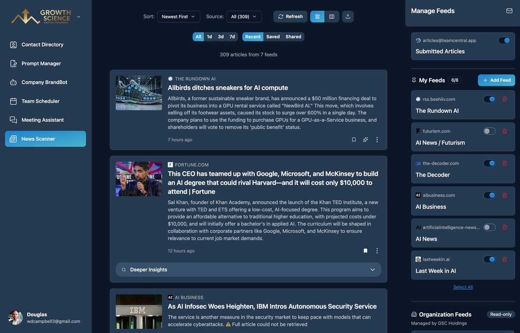The image size is (520, 333).
Task: Open the Khan AI degree Fortune headline
Action: [x=273, y=183]
